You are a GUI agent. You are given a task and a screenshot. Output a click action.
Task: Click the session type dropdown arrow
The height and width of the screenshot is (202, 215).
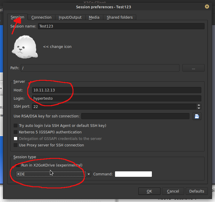89,174
